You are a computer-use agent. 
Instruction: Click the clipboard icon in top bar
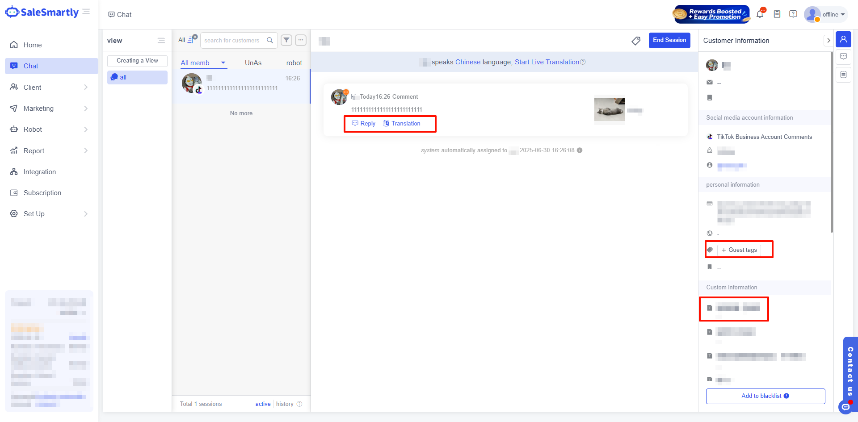pyautogui.click(x=777, y=14)
